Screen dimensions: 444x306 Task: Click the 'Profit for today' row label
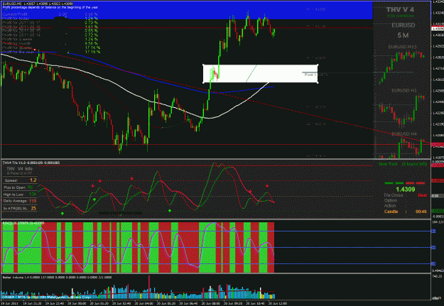[16, 18]
